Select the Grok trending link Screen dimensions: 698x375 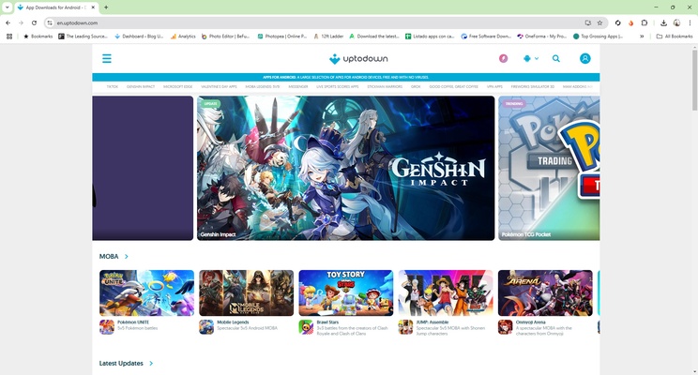pos(416,87)
